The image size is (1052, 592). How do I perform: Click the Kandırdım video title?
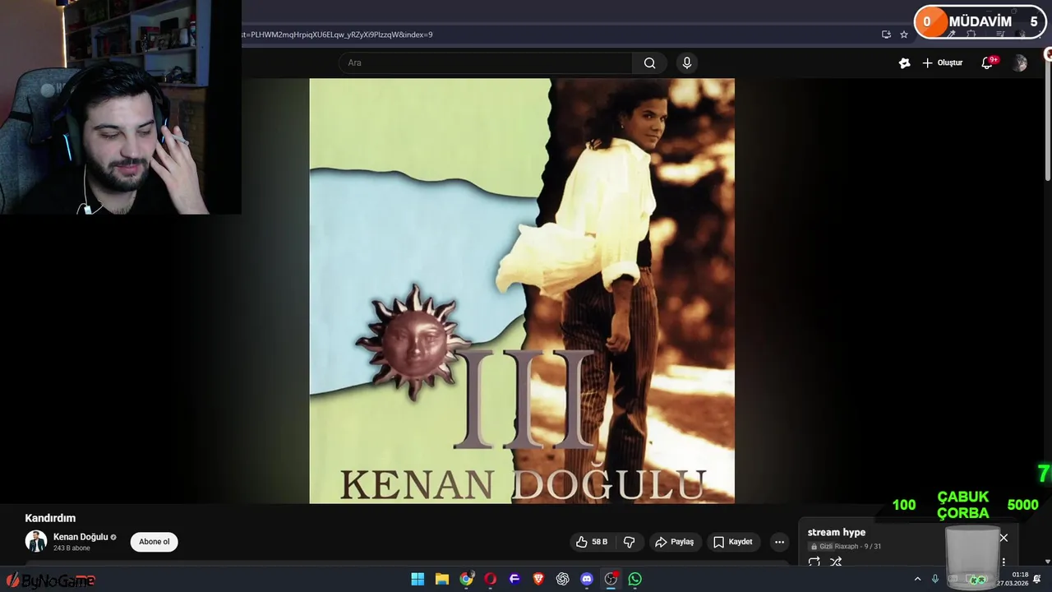click(x=50, y=518)
